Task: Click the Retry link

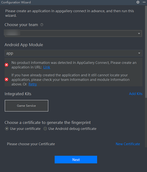Action: coord(33,84)
